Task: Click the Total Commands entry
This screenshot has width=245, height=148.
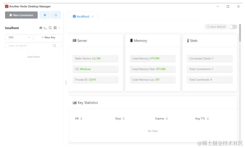Action: tap(210, 80)
